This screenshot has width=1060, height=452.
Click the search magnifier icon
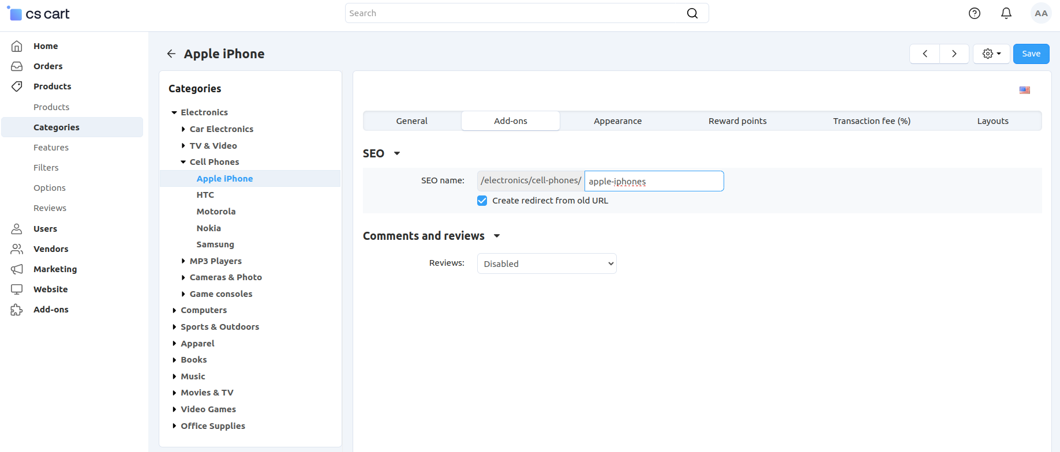click(x=692, y=13)
